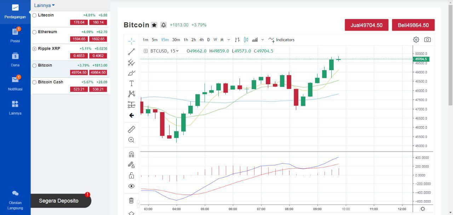
Task: Select the Bitcoin Cash radio button
Action: (x=34, y=82)
